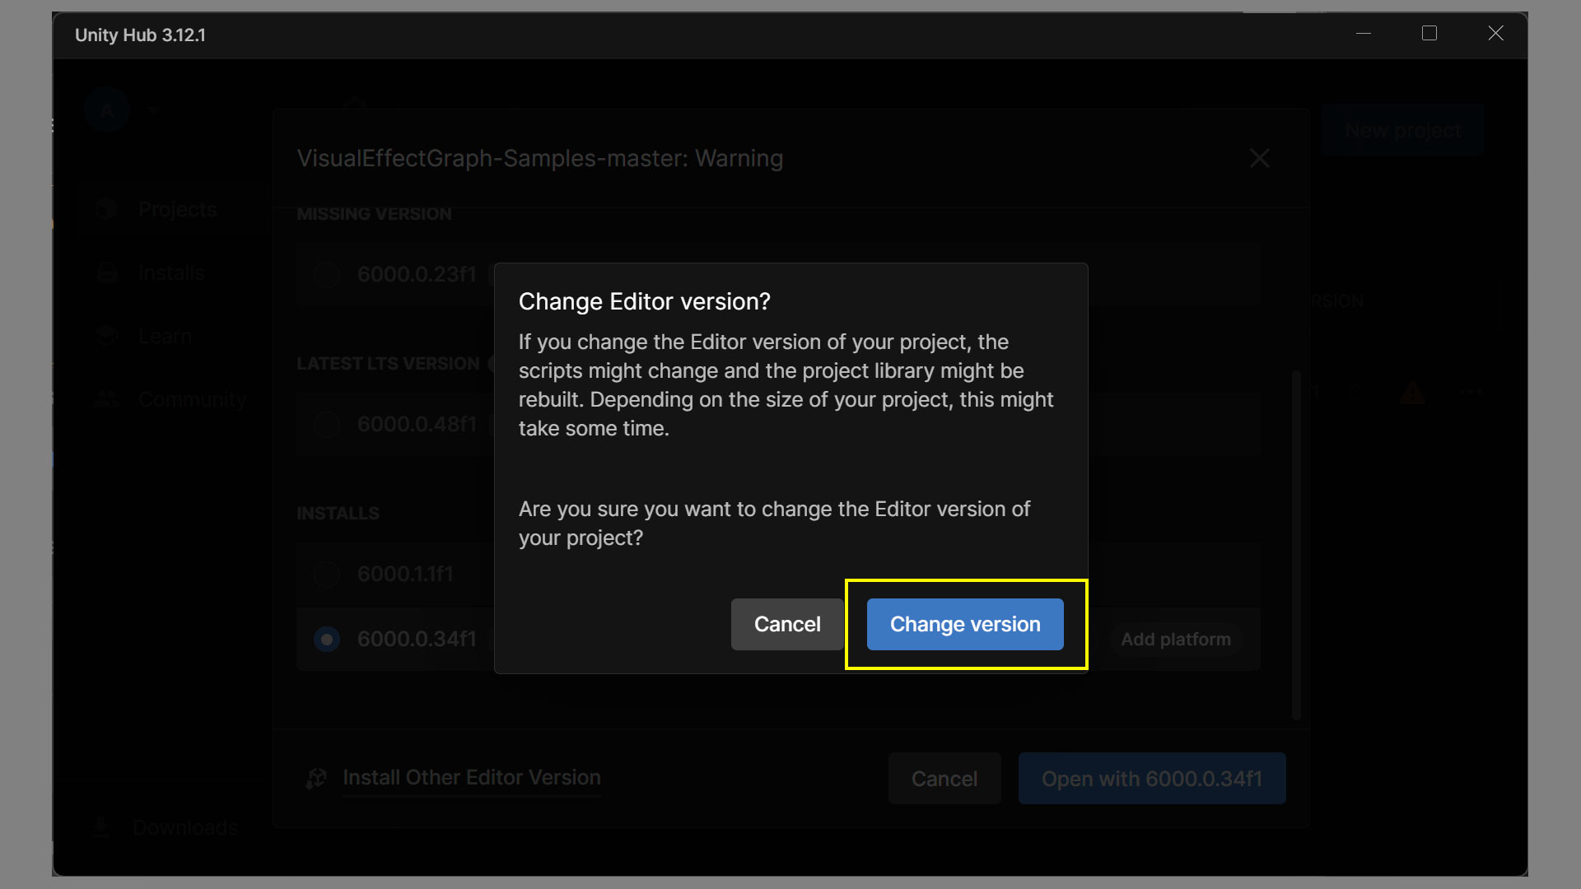Open the project three-dots more menu

1471,393
